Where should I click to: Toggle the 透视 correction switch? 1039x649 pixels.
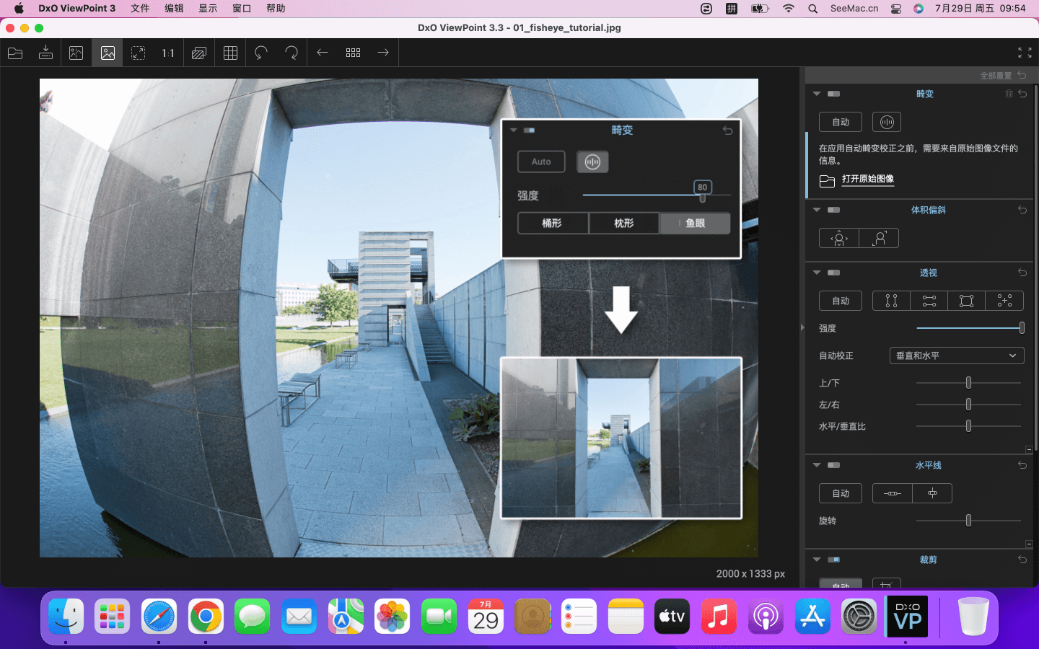tap(833, 273)
